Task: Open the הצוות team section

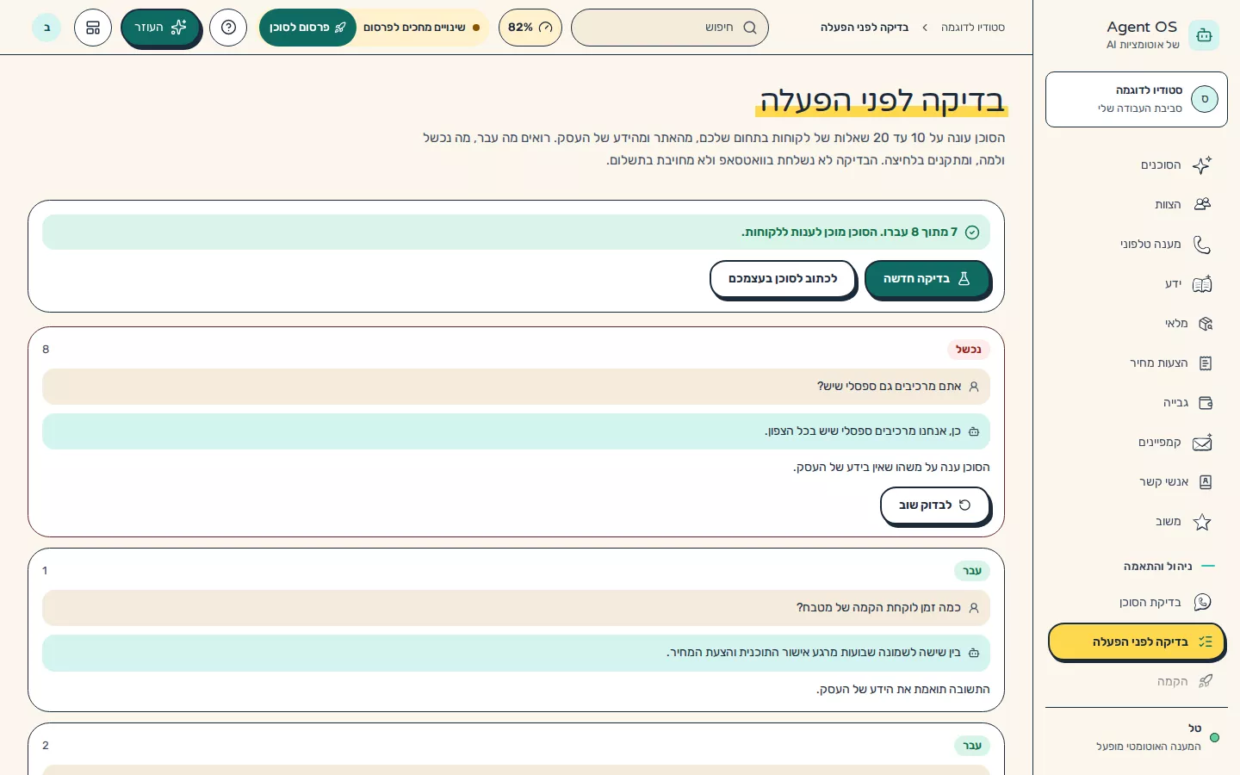Action: coord(1136,205)
